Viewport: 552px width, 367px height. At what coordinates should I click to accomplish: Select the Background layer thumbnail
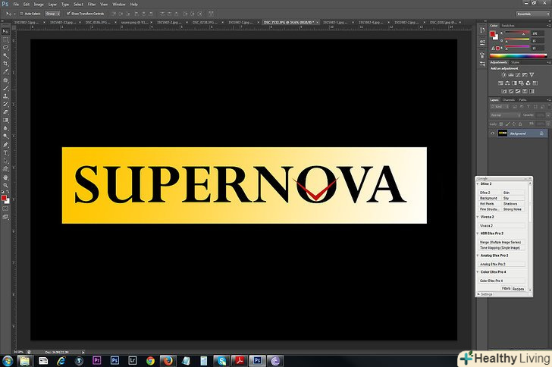[503, 133]
